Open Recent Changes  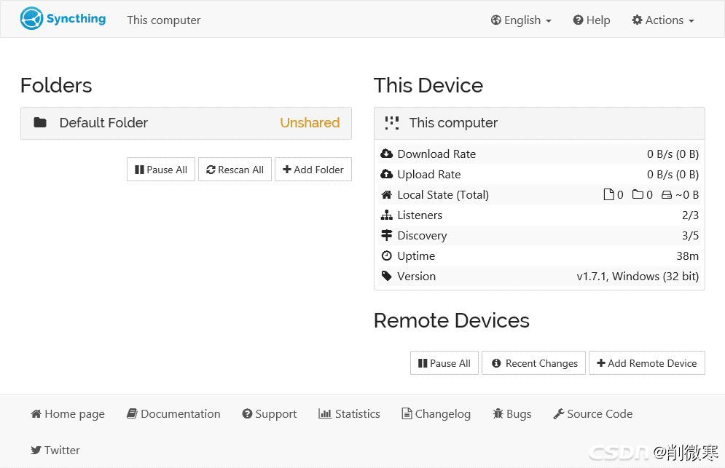(x=533, y=363)
